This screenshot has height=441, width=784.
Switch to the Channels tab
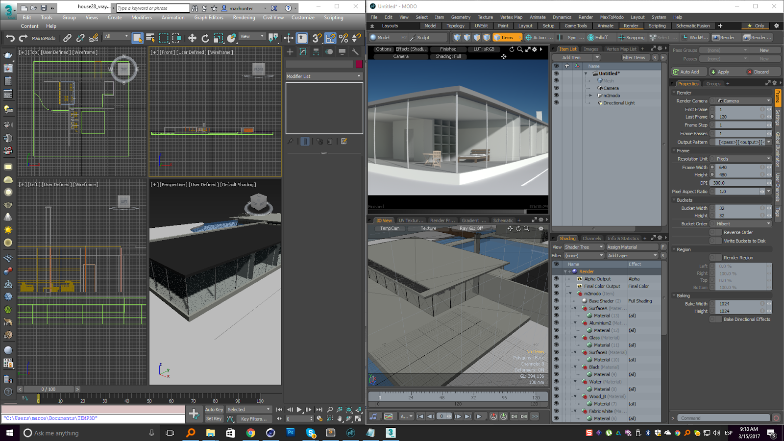pyautogui.click(x=591, y=239)
